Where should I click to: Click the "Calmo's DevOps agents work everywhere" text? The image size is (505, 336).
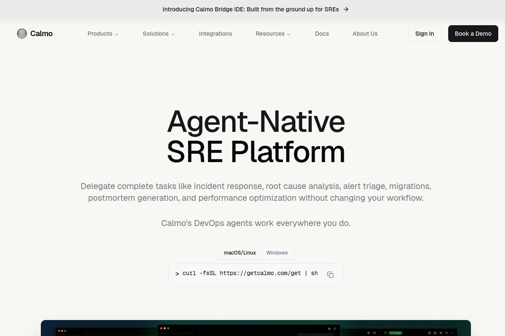pos(256,223)
